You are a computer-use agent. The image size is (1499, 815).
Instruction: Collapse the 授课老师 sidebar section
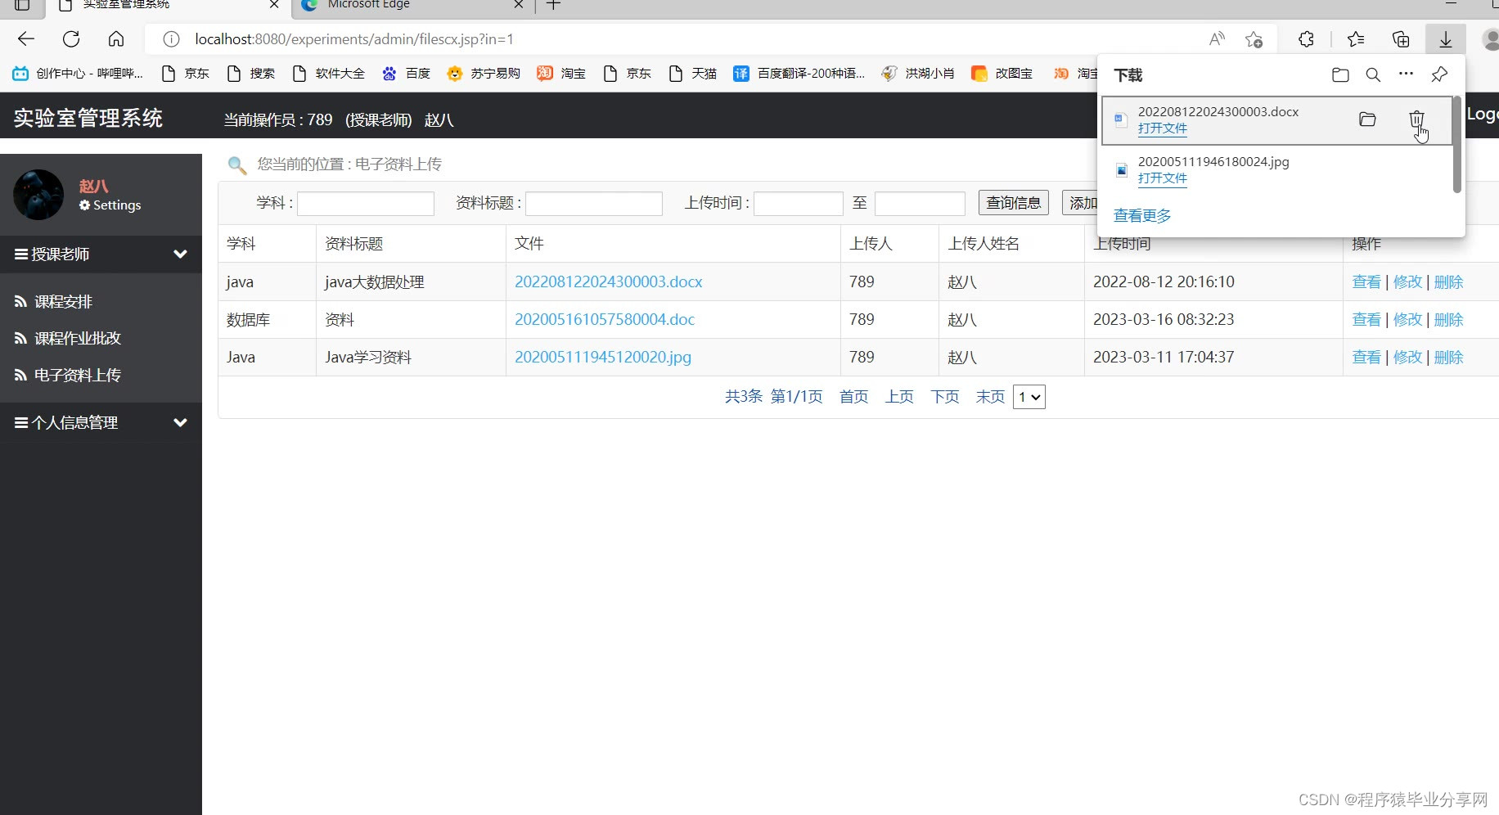101,254
